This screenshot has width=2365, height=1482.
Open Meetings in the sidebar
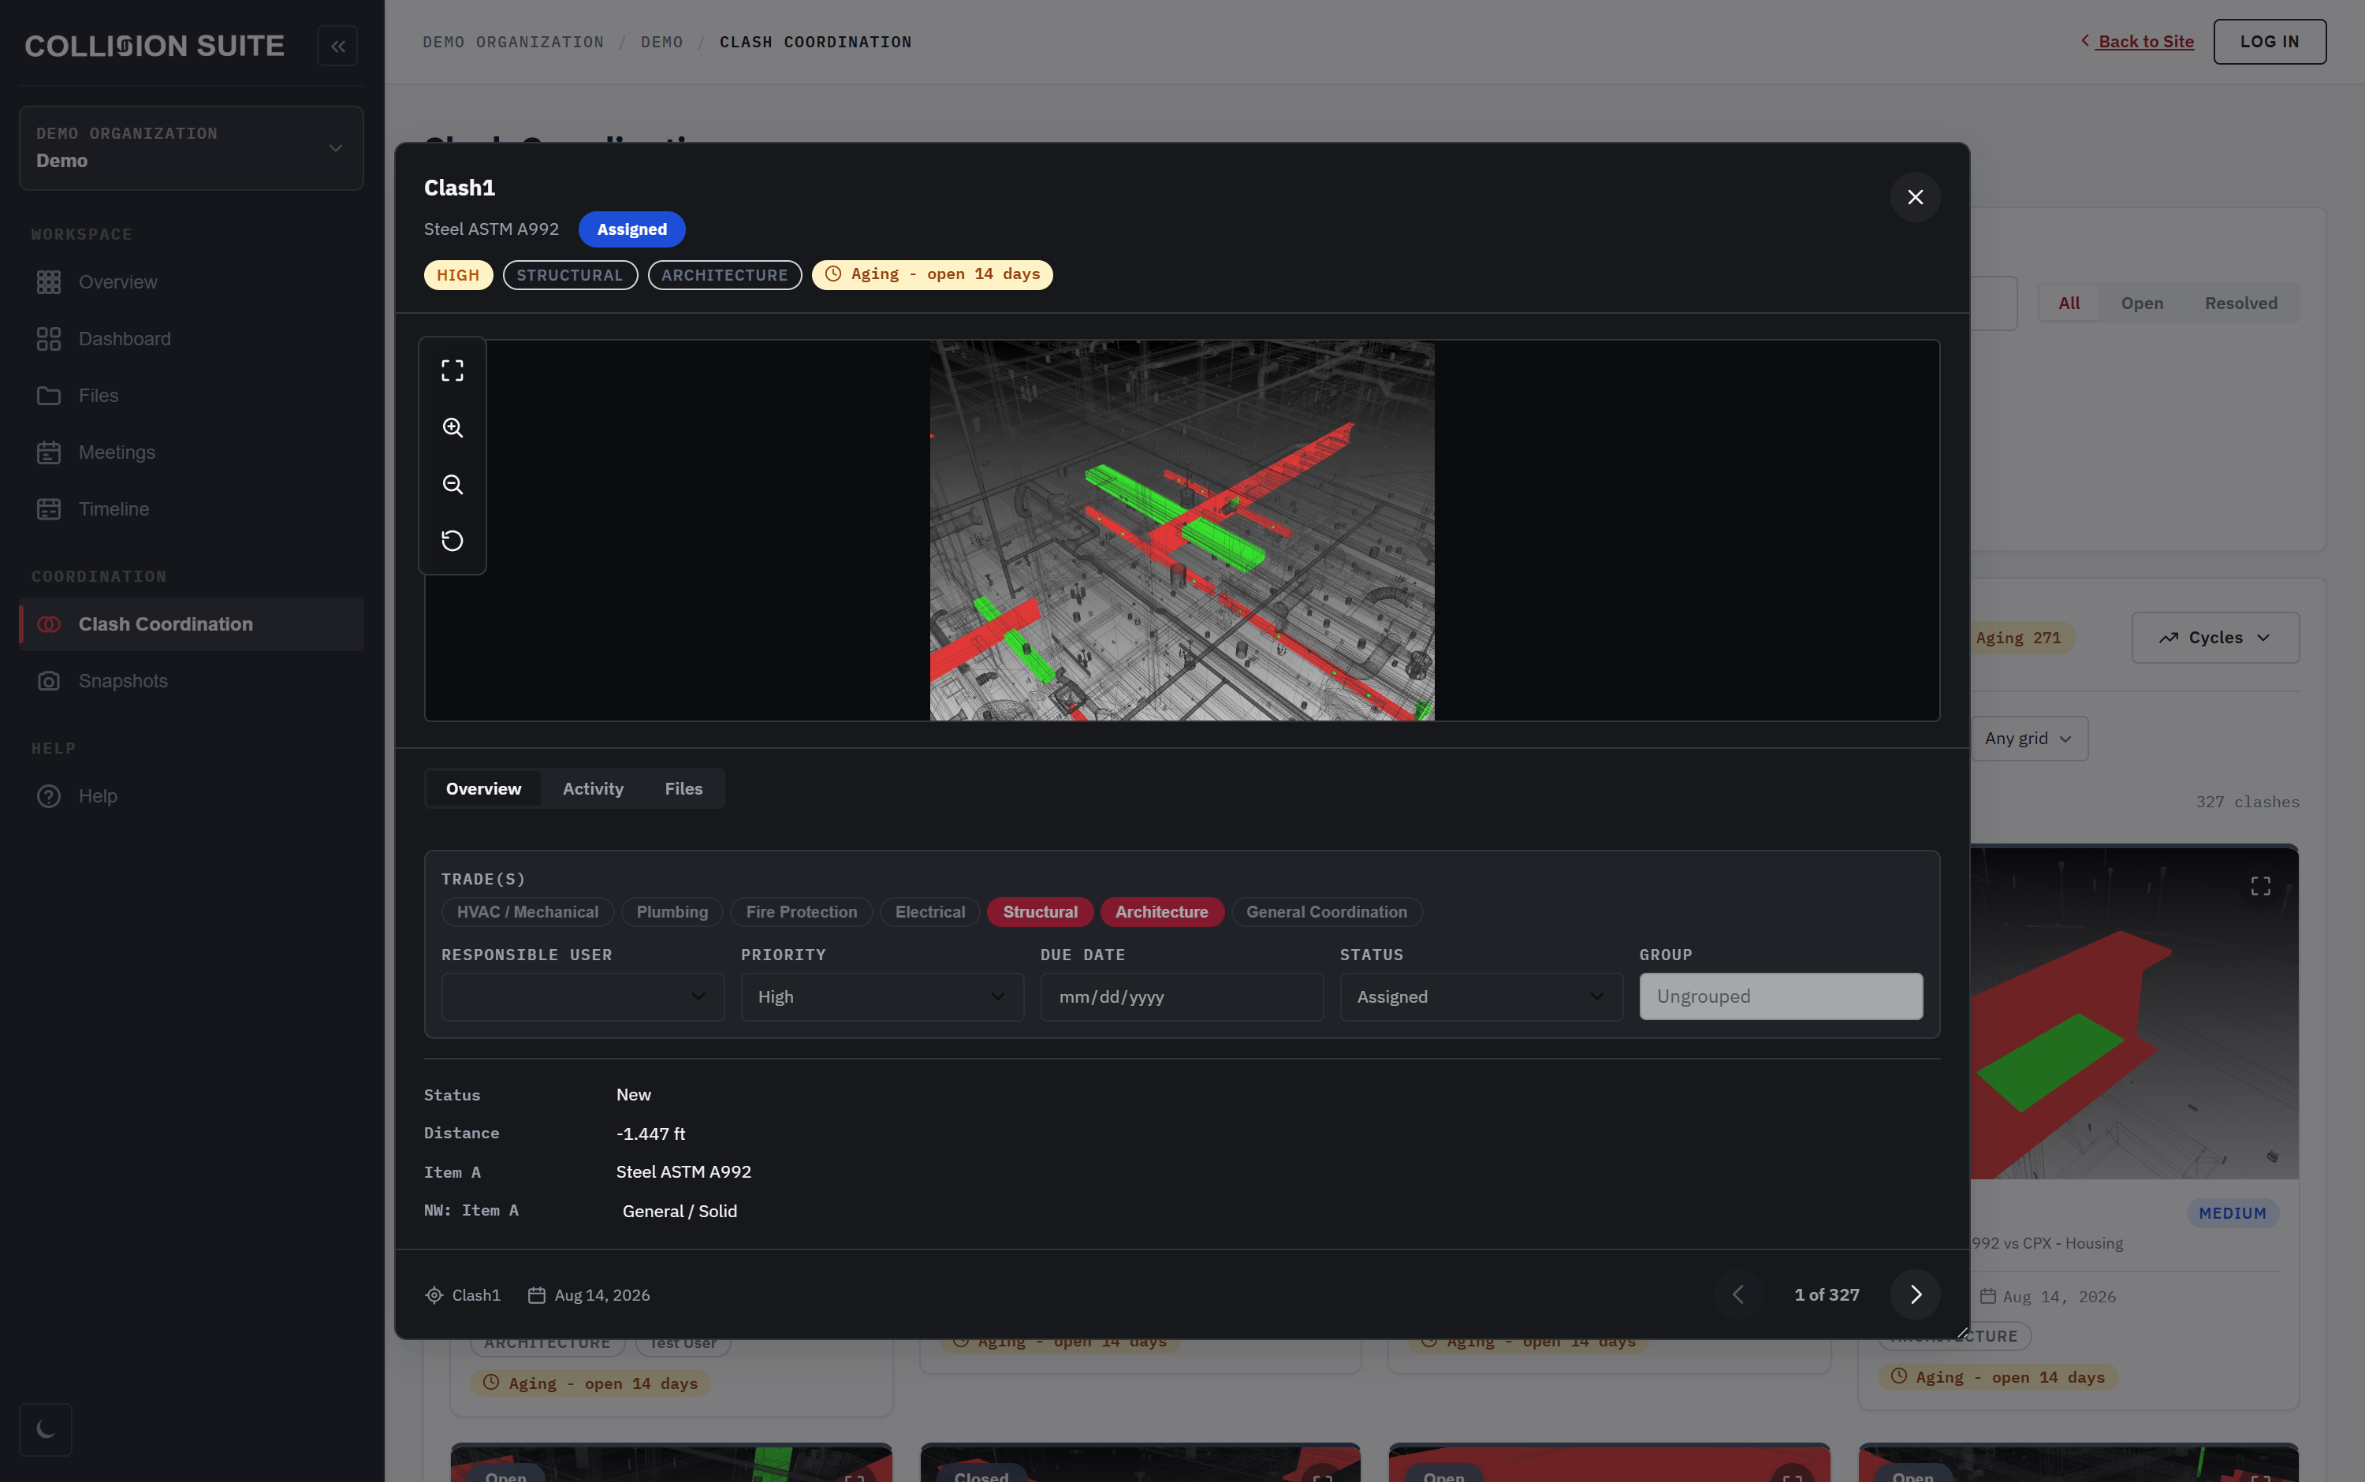[191, 452]
